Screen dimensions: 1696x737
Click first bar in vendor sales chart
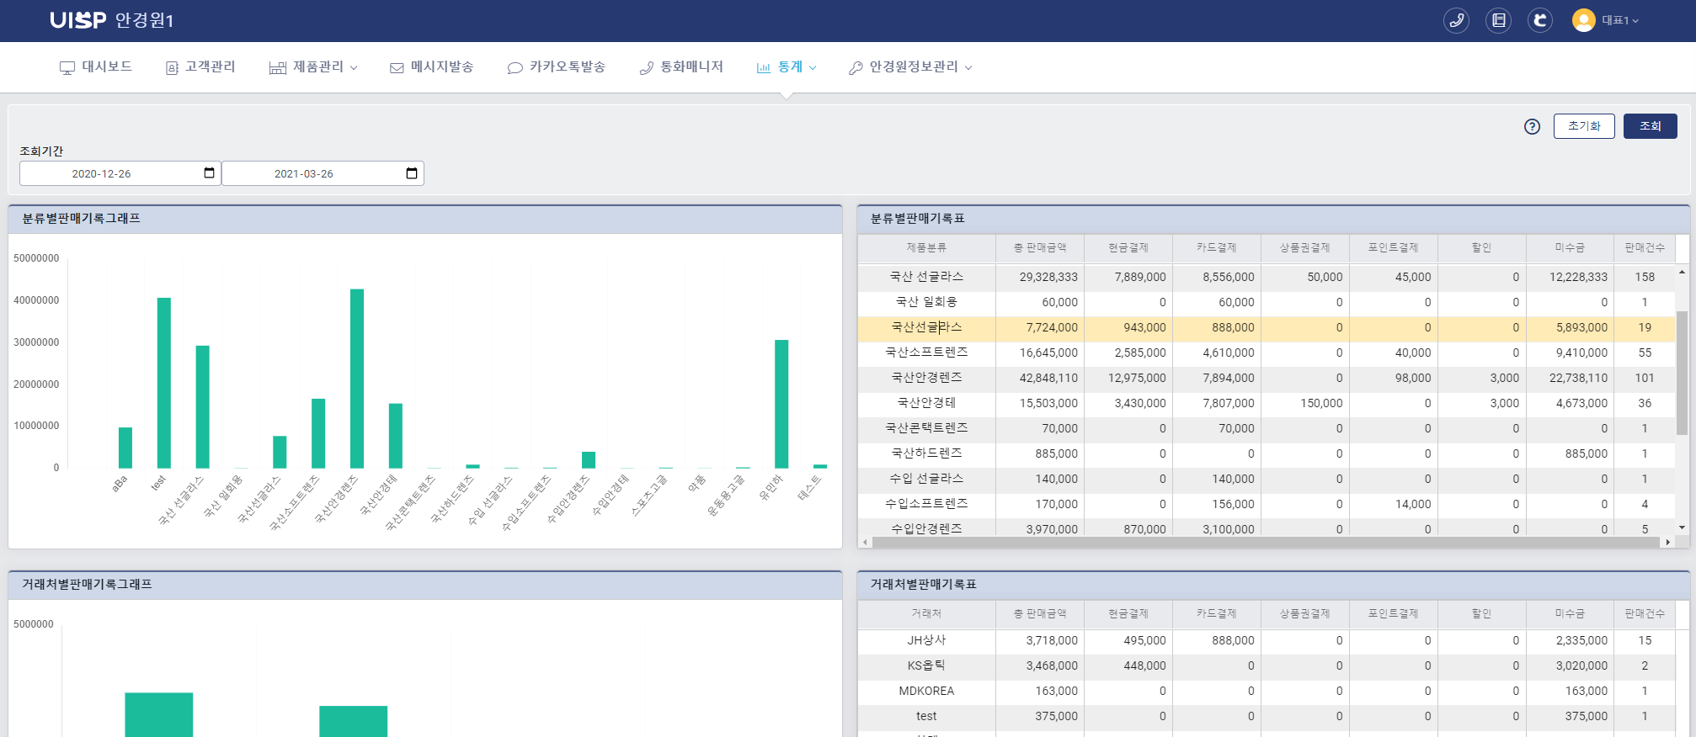(x=158, y=715)
